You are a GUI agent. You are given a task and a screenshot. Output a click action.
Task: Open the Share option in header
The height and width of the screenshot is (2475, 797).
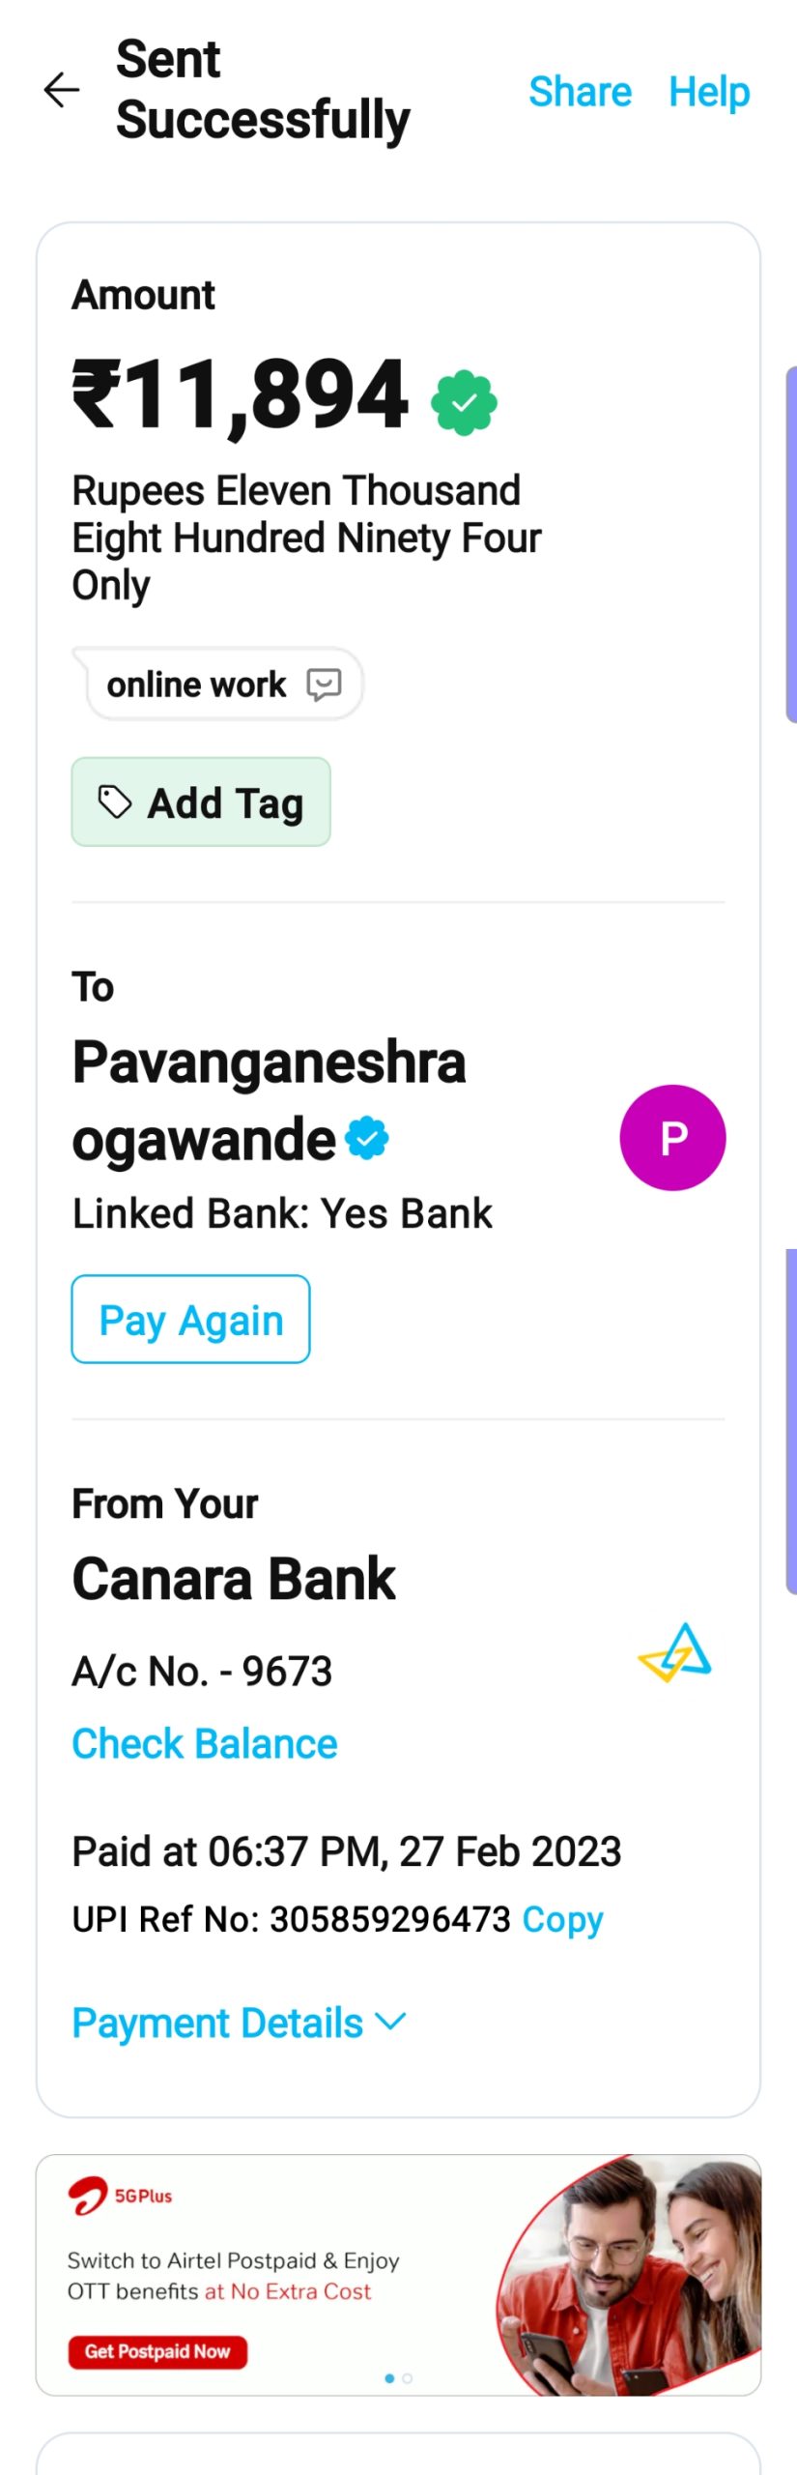coord(580,92)
